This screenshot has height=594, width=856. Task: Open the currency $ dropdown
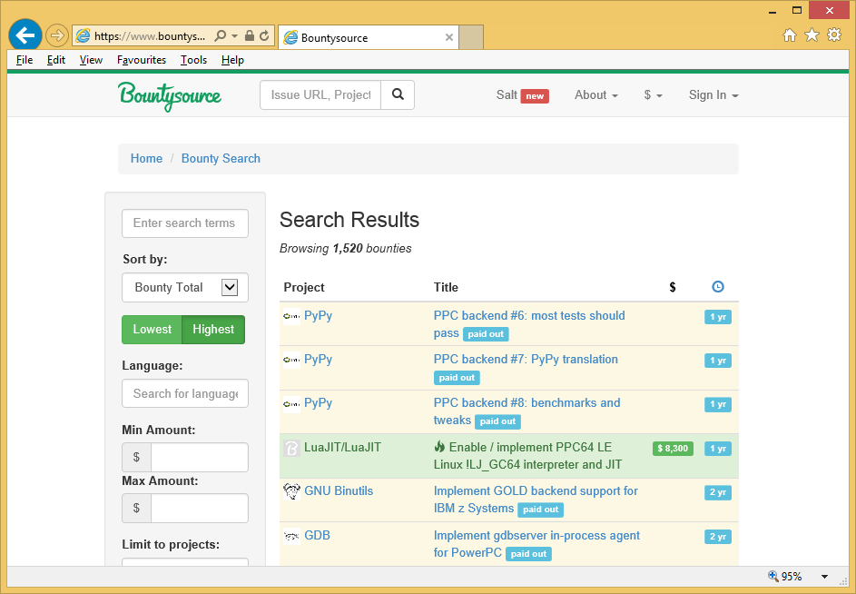[x=653, y=95]
